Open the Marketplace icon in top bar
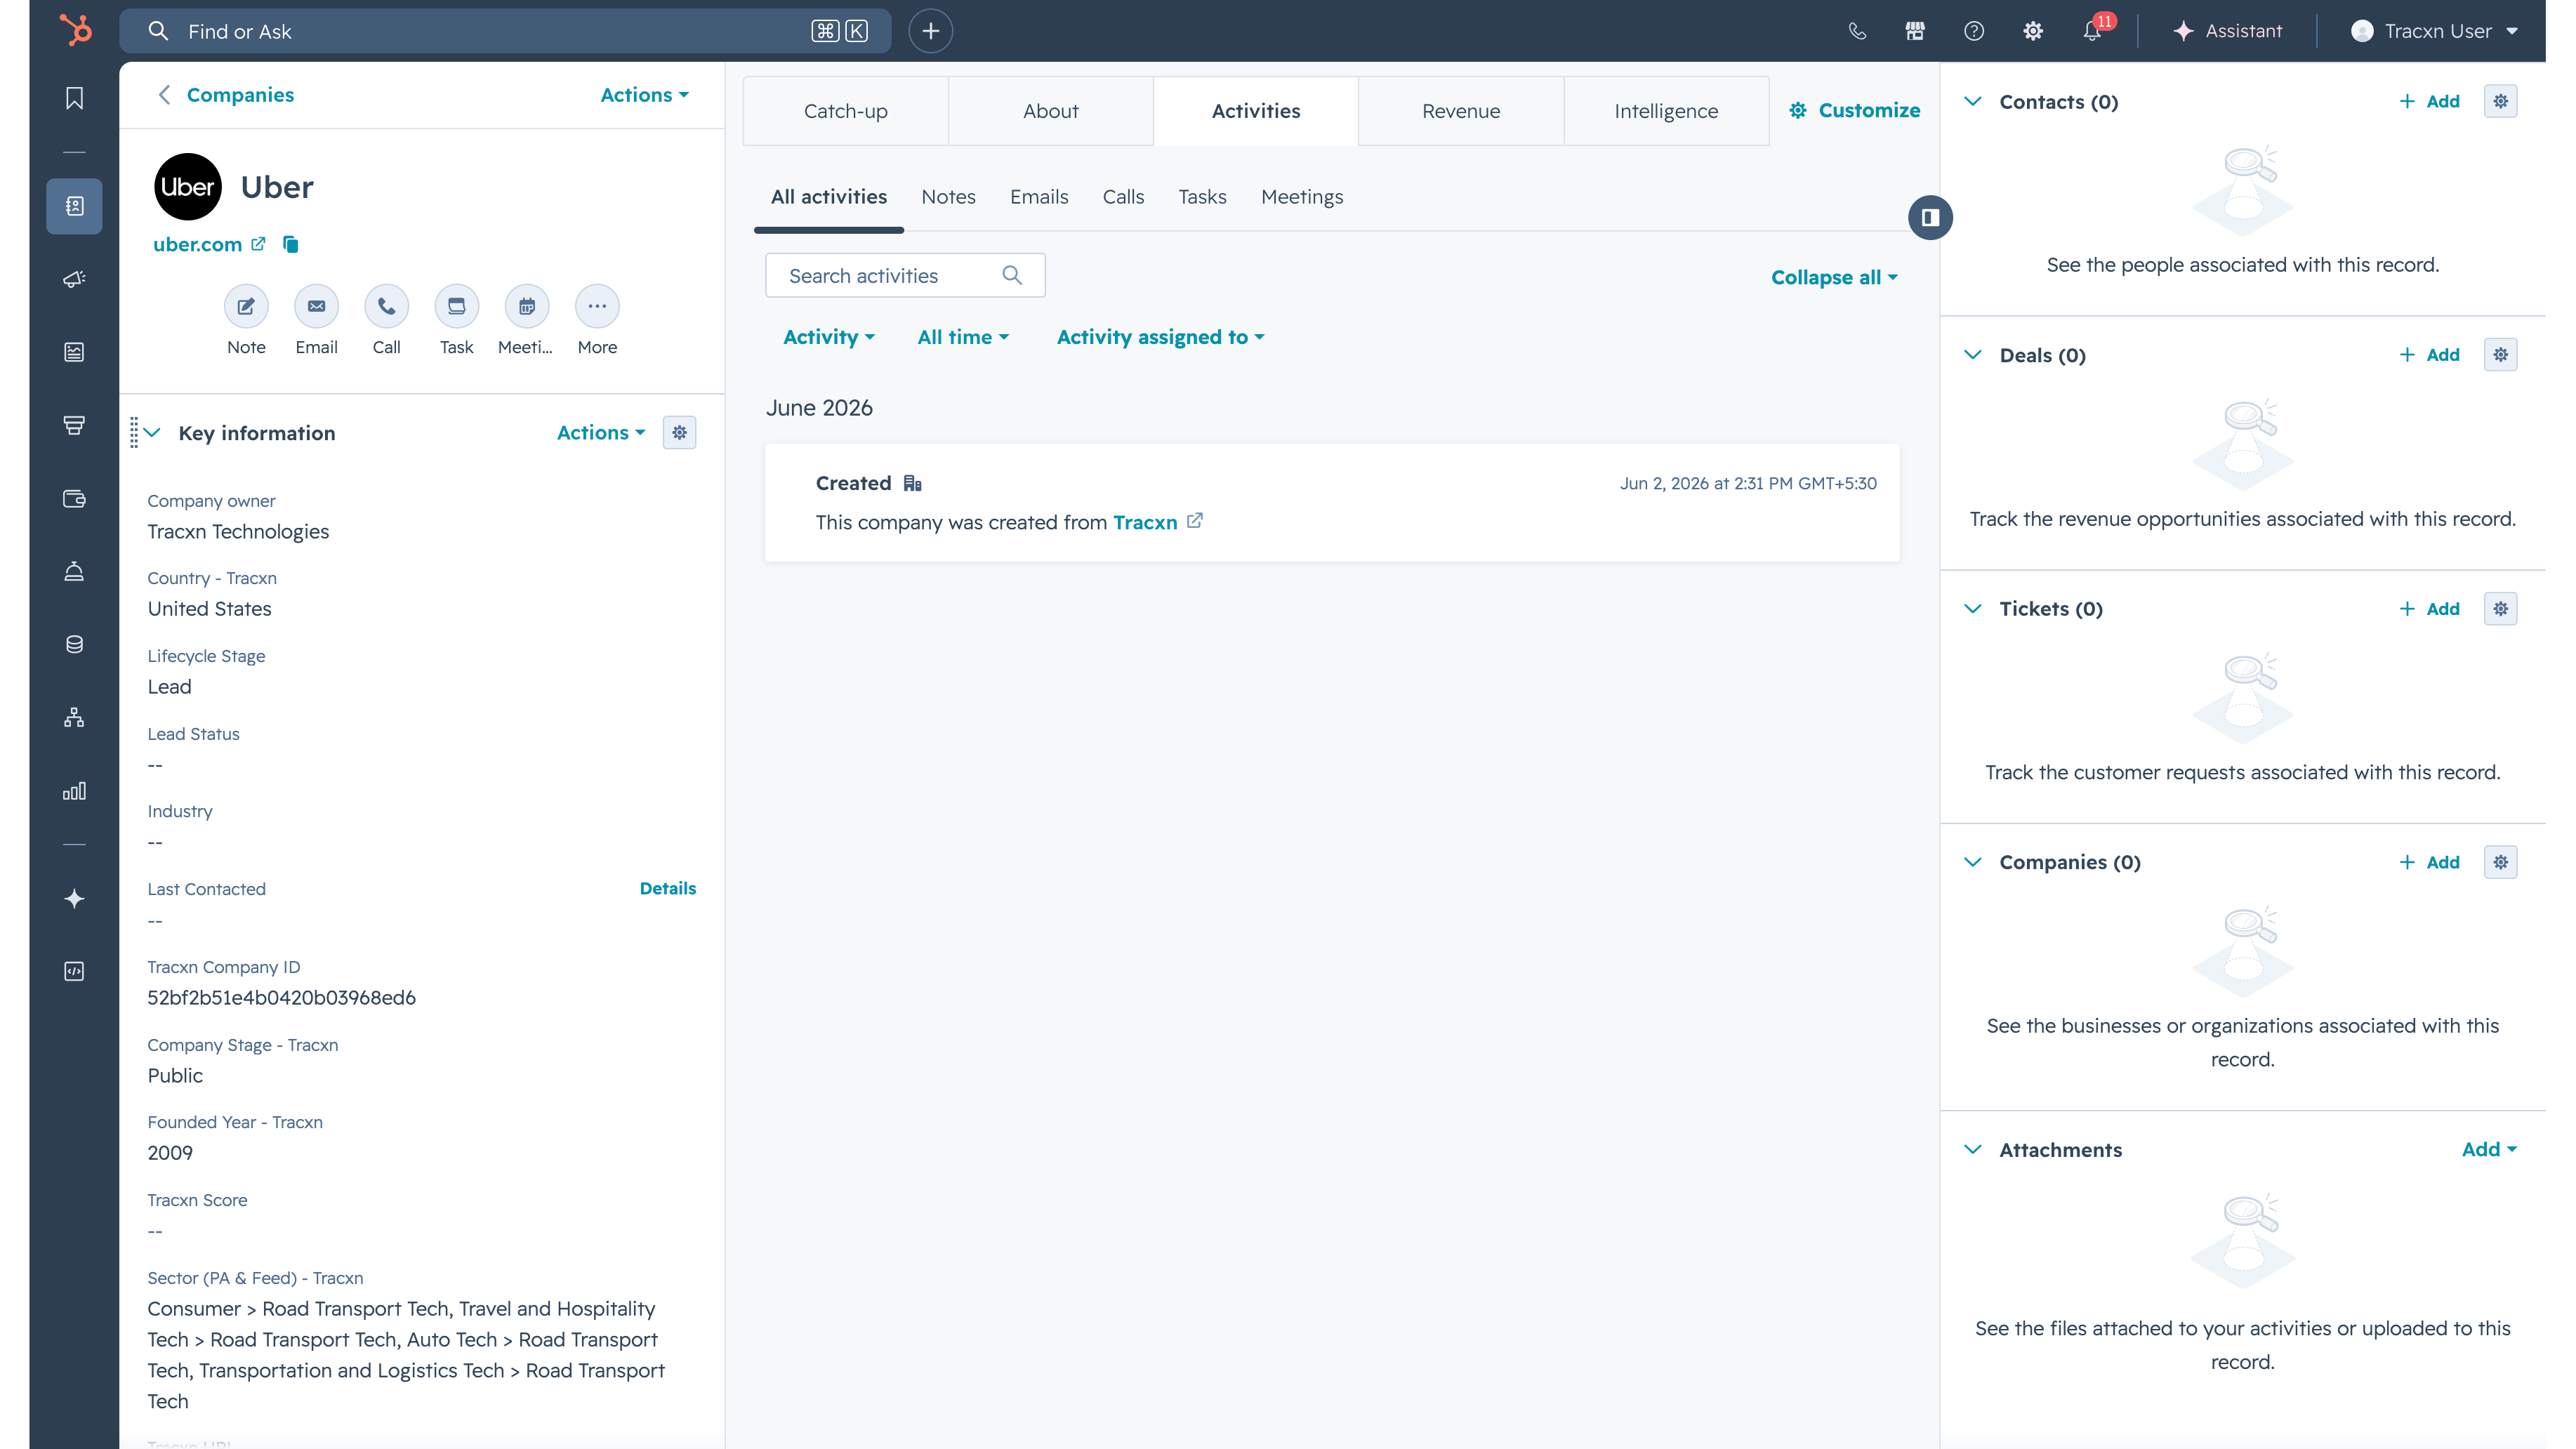Screen dimensions: 2576x1449 [1915, 31]
